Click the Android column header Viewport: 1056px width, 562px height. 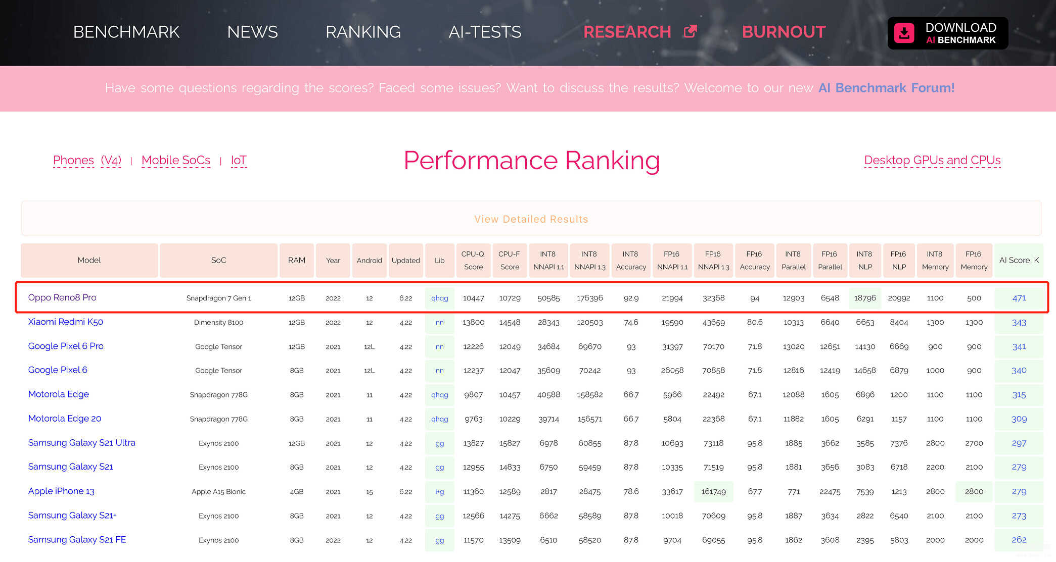(370, 260)
